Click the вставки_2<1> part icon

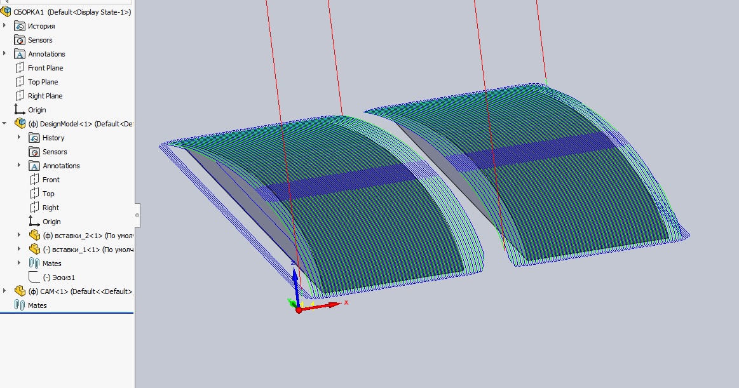pos(34,235)
